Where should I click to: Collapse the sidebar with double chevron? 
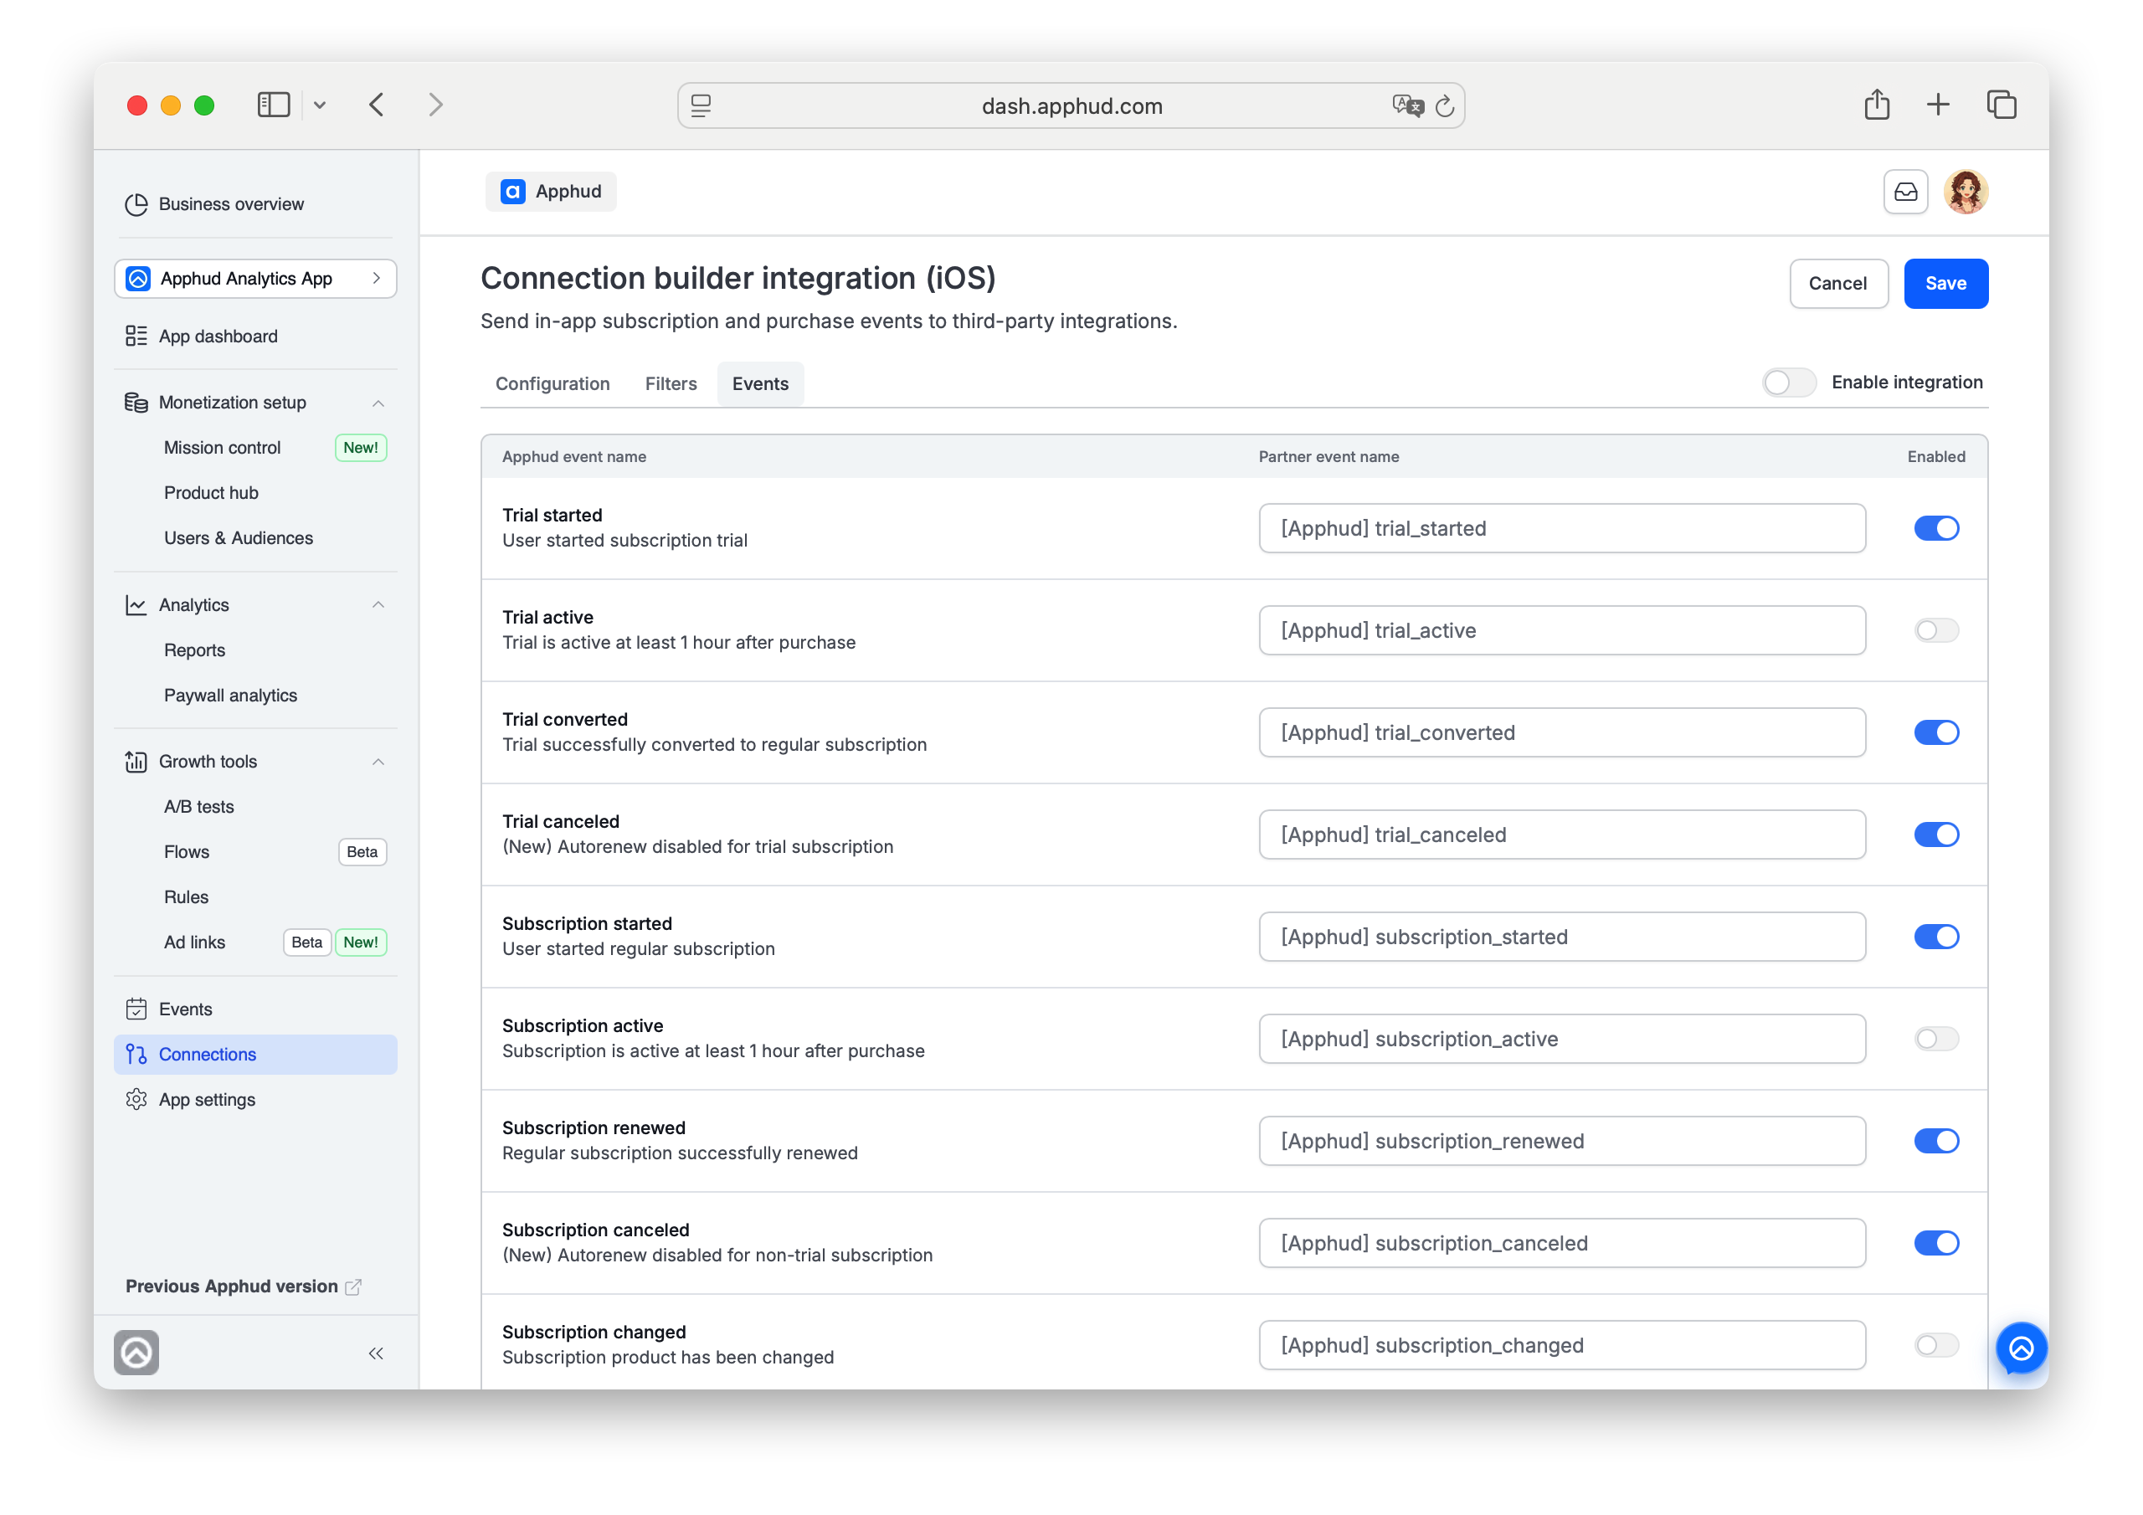376,1353
